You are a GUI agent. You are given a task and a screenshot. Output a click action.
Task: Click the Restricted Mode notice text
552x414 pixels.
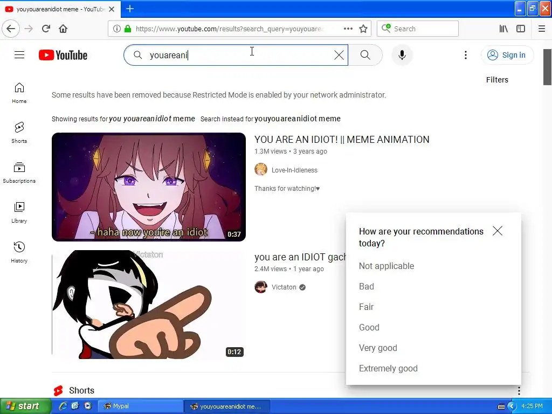(x=219, y=95)
